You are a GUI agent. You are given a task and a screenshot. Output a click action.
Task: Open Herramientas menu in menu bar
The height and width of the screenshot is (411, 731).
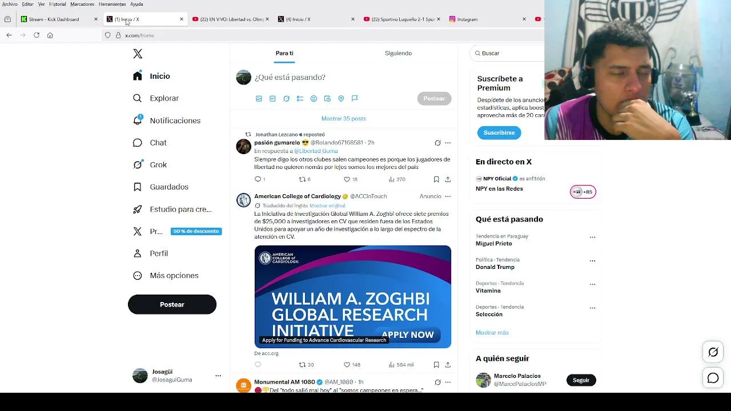click(112, 4)
